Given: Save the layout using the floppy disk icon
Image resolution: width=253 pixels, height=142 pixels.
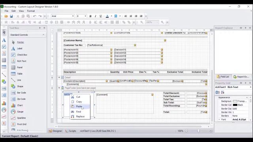Looking at the screenshot, I should pos(11,16).
